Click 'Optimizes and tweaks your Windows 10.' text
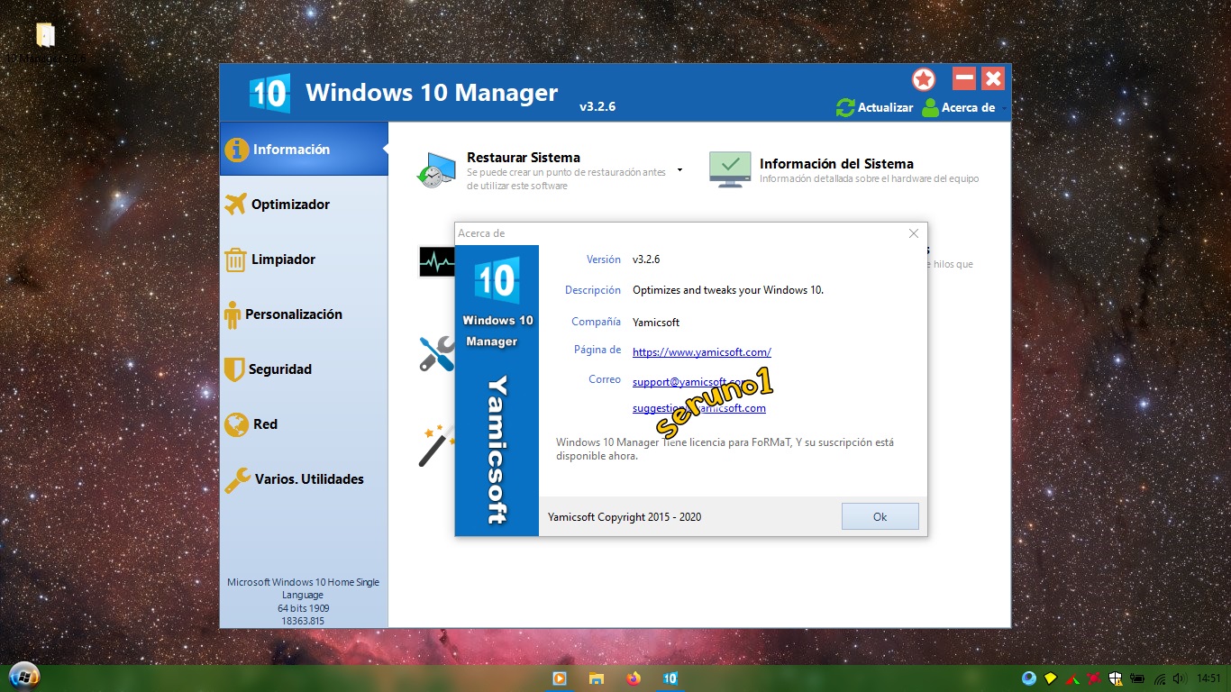The image size is (1231, 692). coord(728,290)
